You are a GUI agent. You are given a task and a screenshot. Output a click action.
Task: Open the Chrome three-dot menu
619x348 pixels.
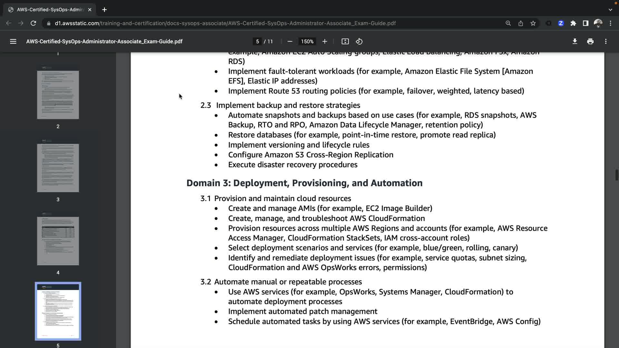610,23
